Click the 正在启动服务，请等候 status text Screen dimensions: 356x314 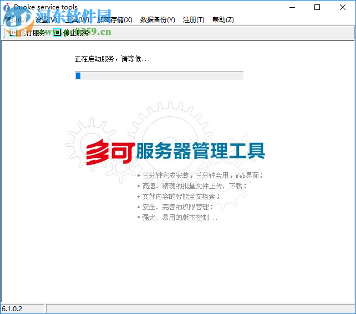[x=112, y=59]
